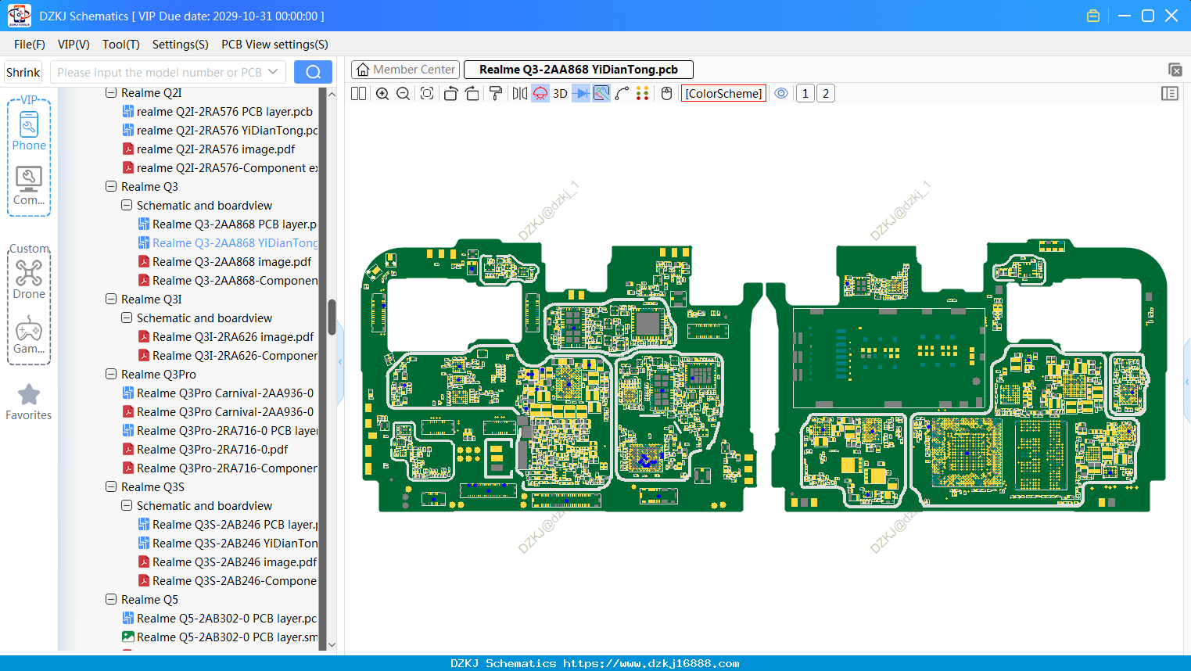Open the VIP(V) menu
This screenshot has height=671, width=1191.
pyautogui.click(x=74, y=45)
